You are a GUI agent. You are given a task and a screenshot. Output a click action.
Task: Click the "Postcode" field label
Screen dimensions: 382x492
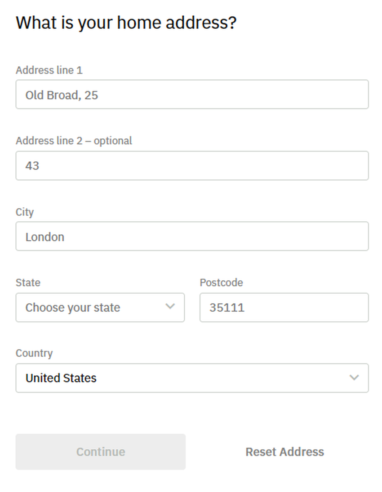pos(221,282)
